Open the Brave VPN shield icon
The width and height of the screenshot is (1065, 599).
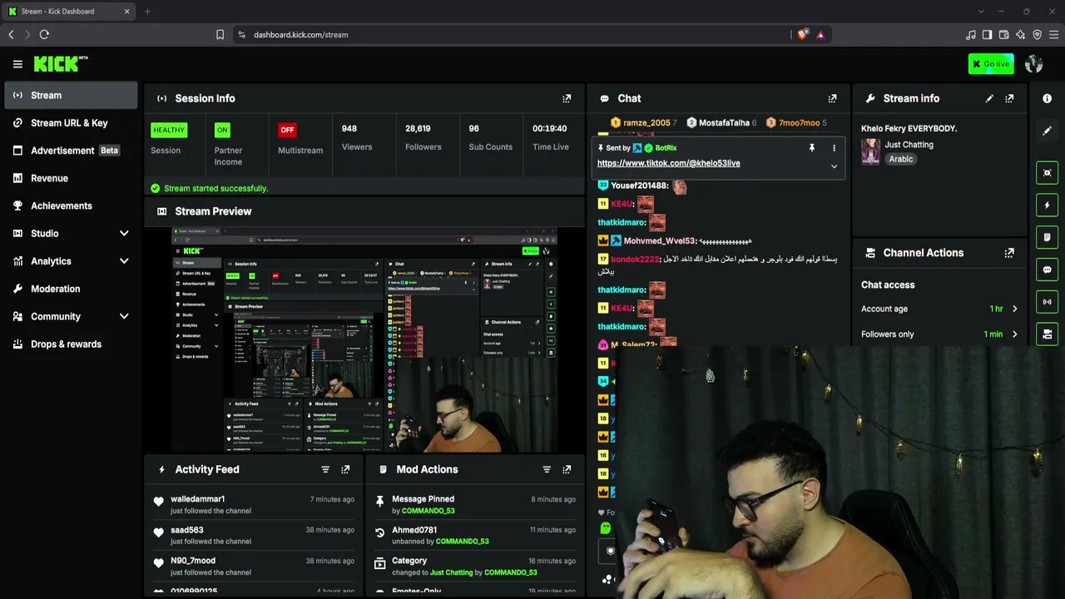click(1038, 35)
